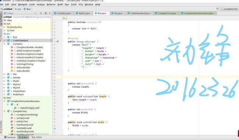Switch to the ComplexTest.java tab
The height and width of the screenshot is (140, 239).
pyautogui.click(x=167, y=13)
